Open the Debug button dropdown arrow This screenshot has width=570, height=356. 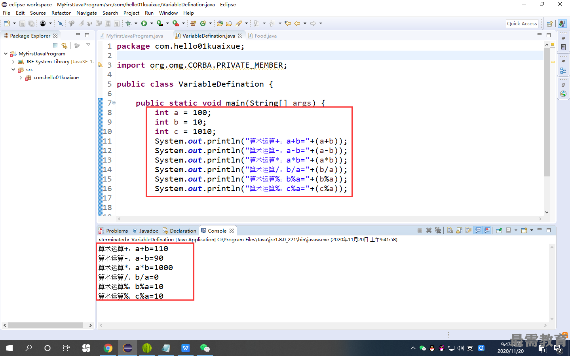pyautogui.click(x=136, y=23)
